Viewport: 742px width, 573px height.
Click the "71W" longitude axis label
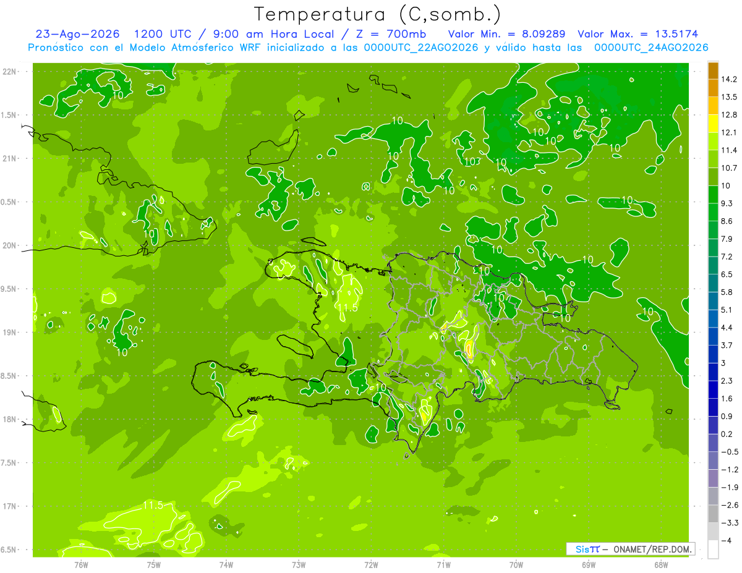[443, 565]
